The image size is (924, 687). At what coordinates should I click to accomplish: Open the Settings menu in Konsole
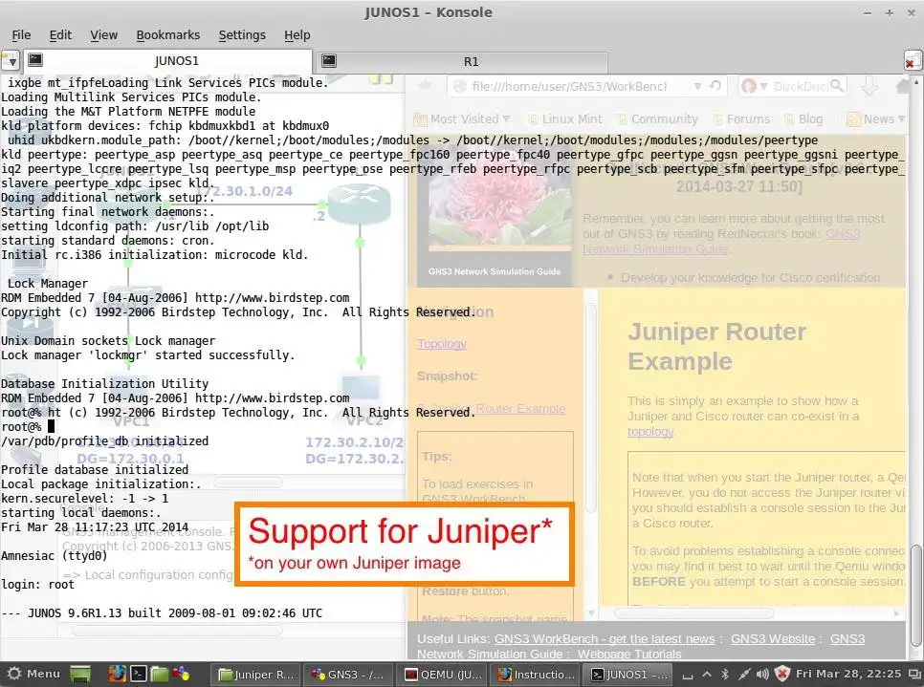point(242,35)
